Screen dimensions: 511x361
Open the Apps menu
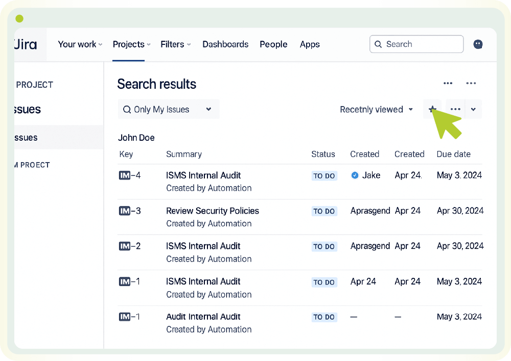pos(310,44)
